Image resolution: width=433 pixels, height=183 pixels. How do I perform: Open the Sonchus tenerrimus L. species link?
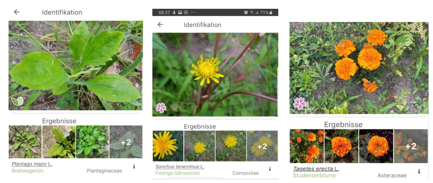(180, 167)
